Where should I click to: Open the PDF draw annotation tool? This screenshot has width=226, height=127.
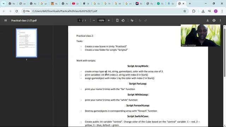pyautogui.click(x=132, y=20)
